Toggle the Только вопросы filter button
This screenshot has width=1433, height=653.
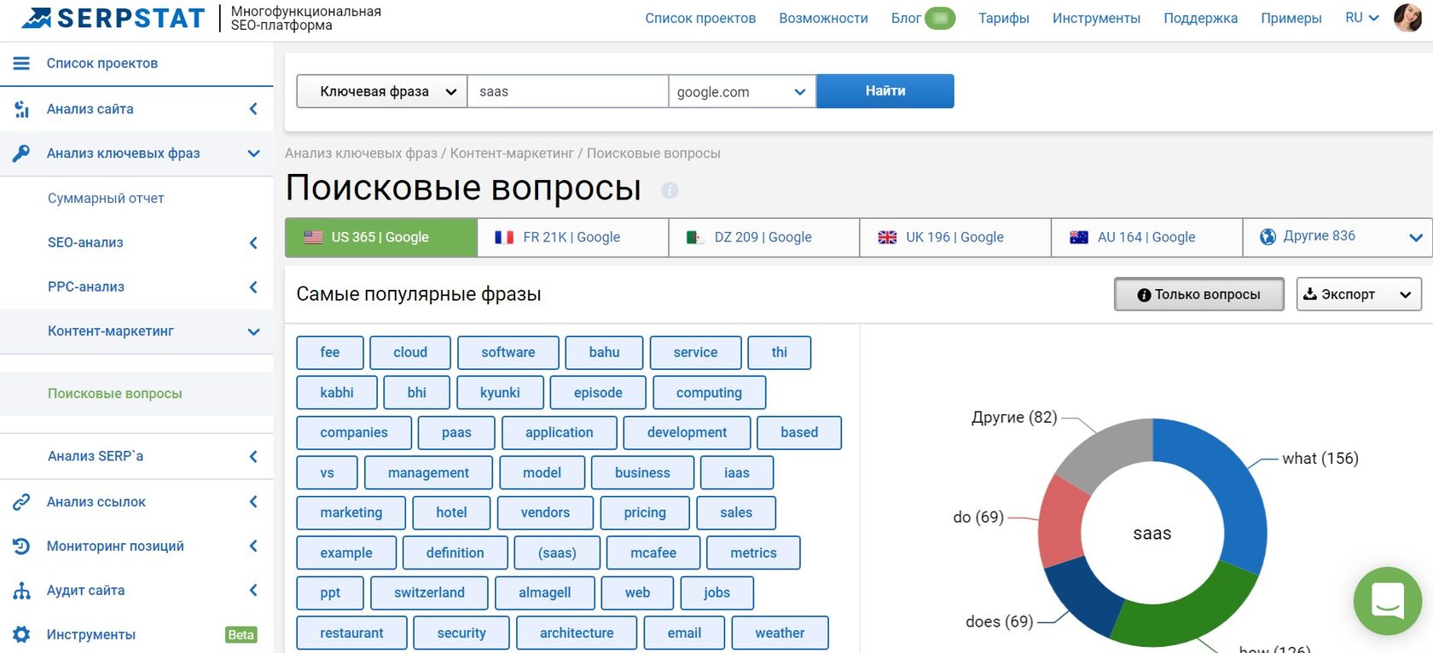point(1198,294)
